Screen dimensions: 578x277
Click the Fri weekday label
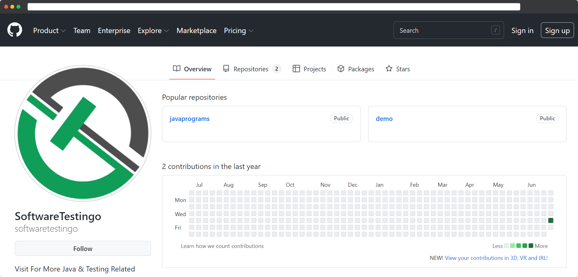(178, 228)
